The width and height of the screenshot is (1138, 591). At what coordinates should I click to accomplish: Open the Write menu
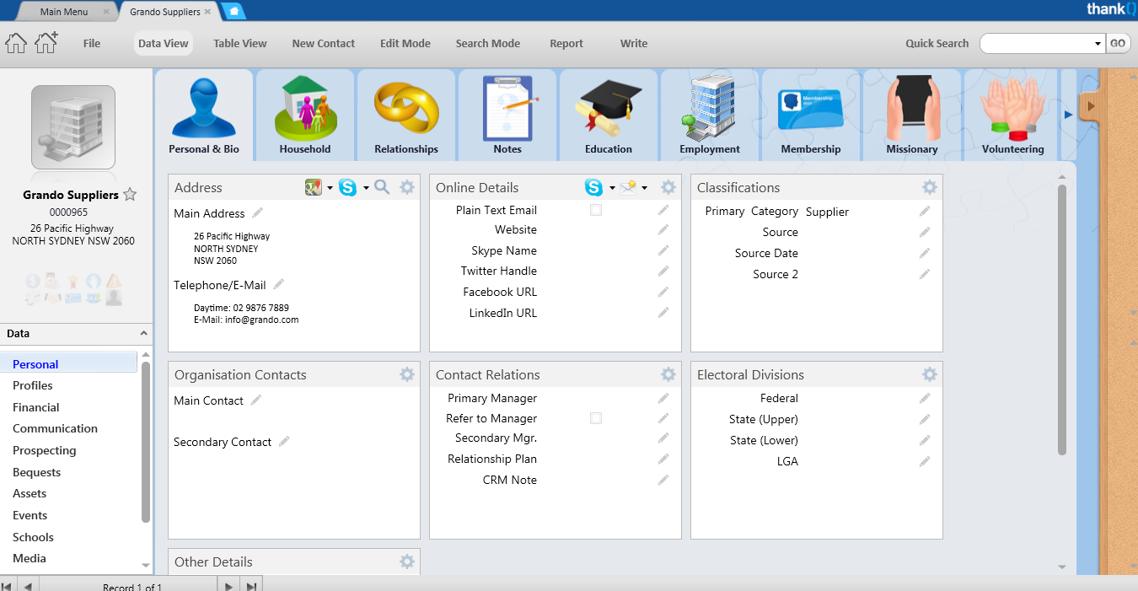634,43
